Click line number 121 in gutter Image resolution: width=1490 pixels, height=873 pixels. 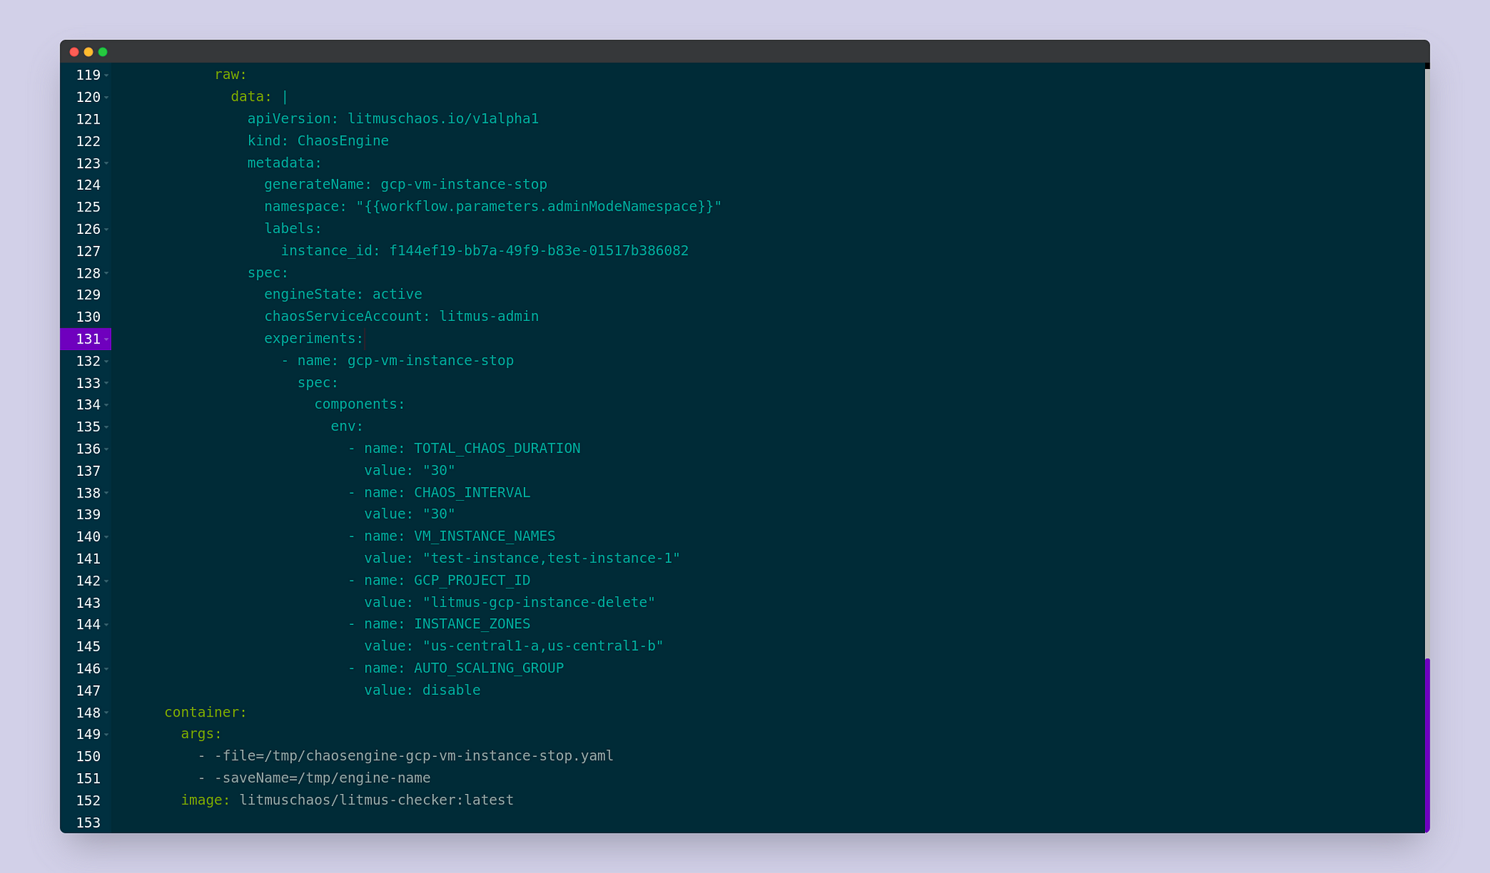point(88,119)
